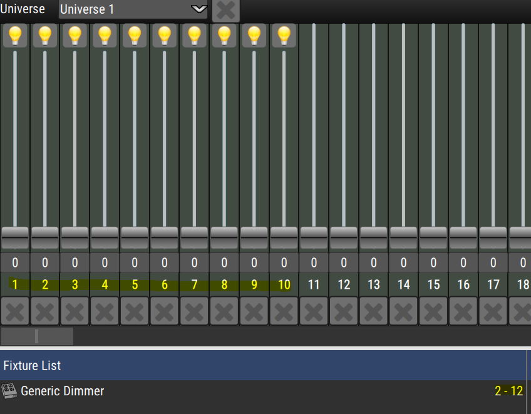531x414 pixels.
Task: Click the light bulb icon for channel 9
Action: 254,36
